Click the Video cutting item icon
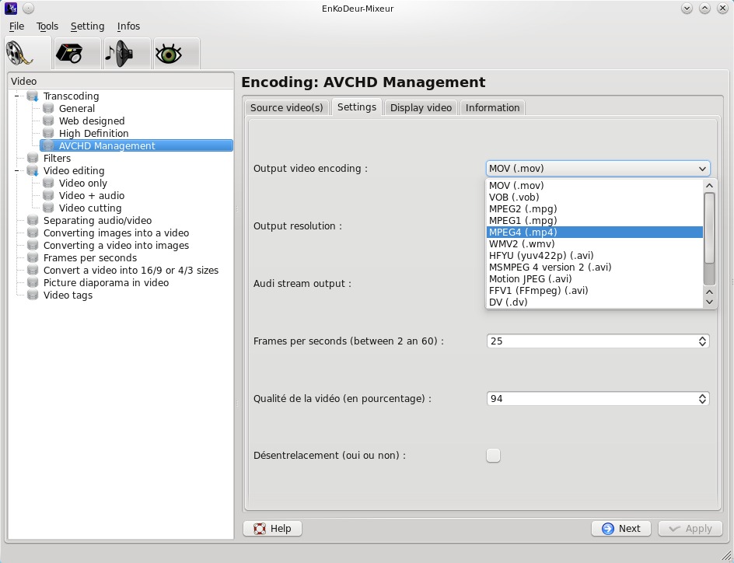Image resolution: width=734 pixels, height=563 pixels. tap(47, 208)
